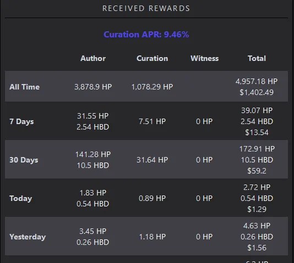The image size is (294, 263).
Task: Select the Author column header
Action: tap(93, 58)
